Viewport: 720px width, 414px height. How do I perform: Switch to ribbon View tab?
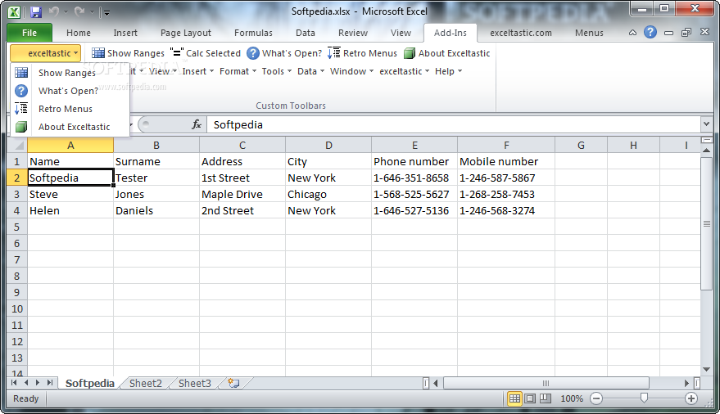tap(401, 33)
